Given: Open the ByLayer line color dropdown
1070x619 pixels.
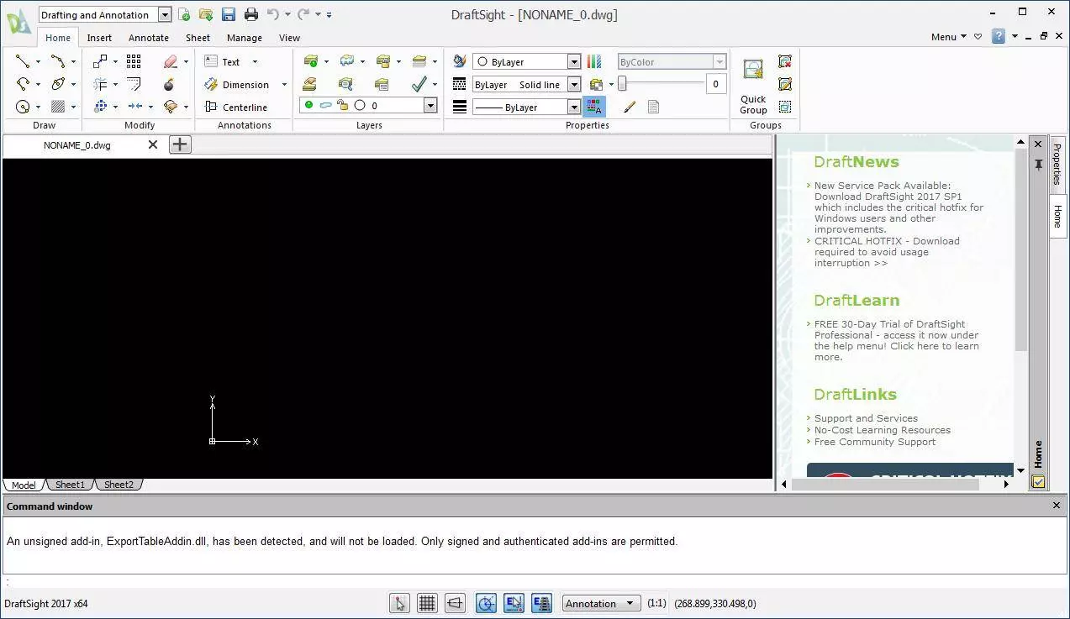Looking at the screenshot, I should (x=574, y=61).
